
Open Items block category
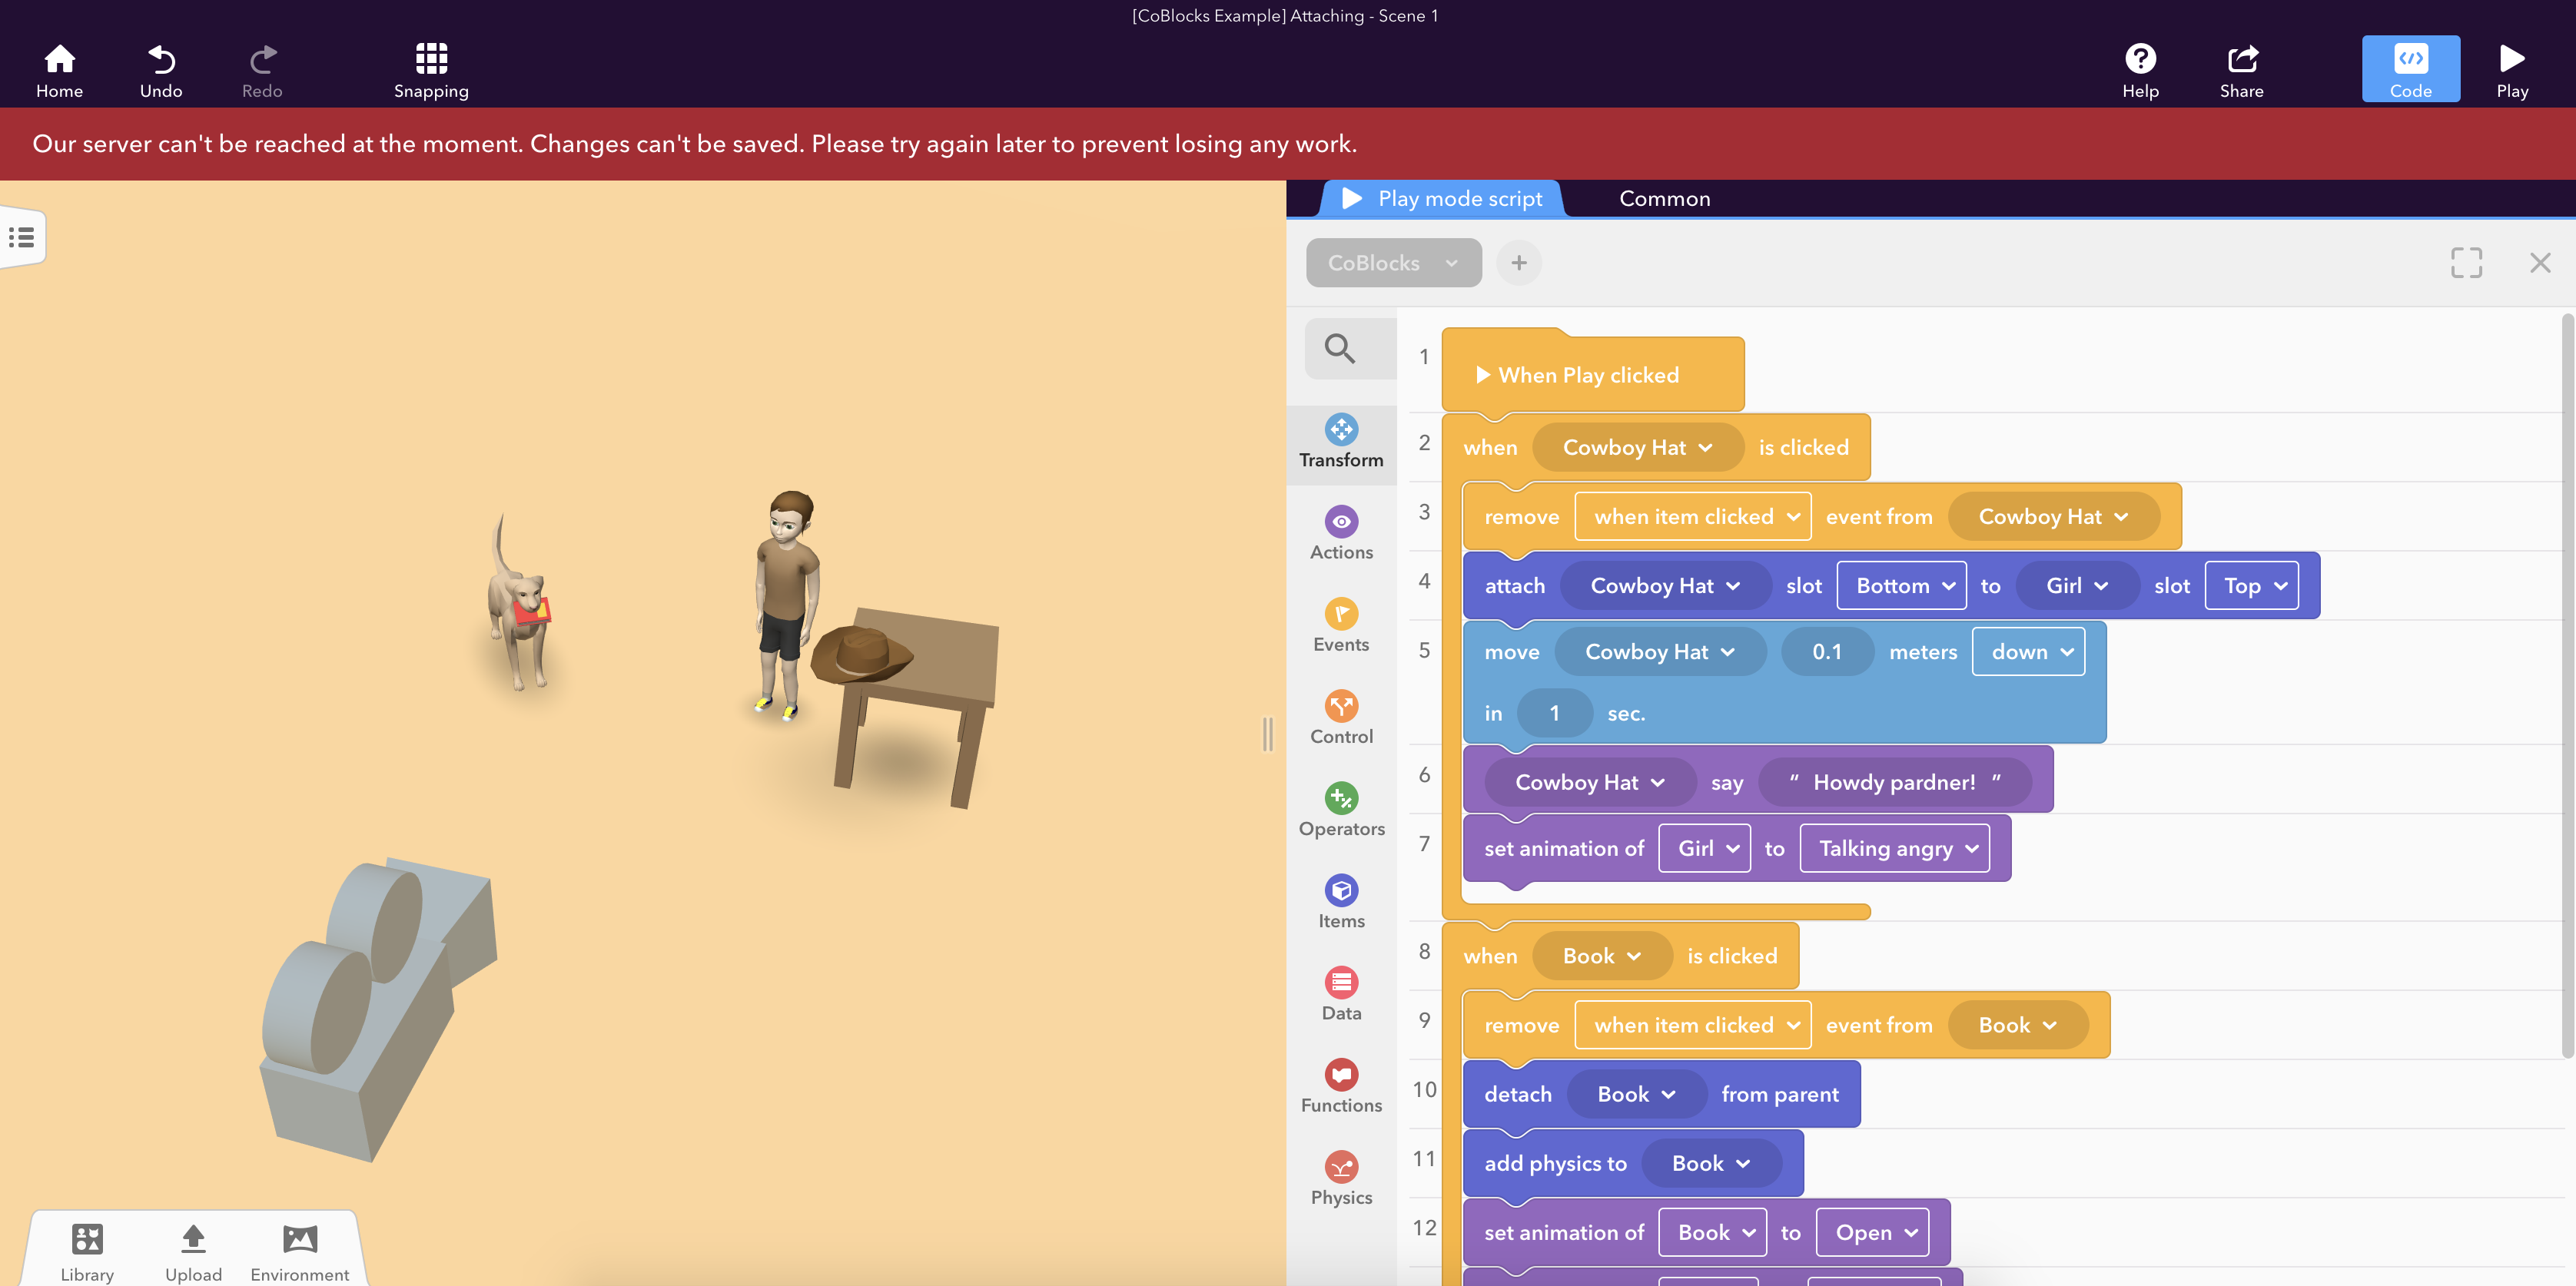[1341, 902]
